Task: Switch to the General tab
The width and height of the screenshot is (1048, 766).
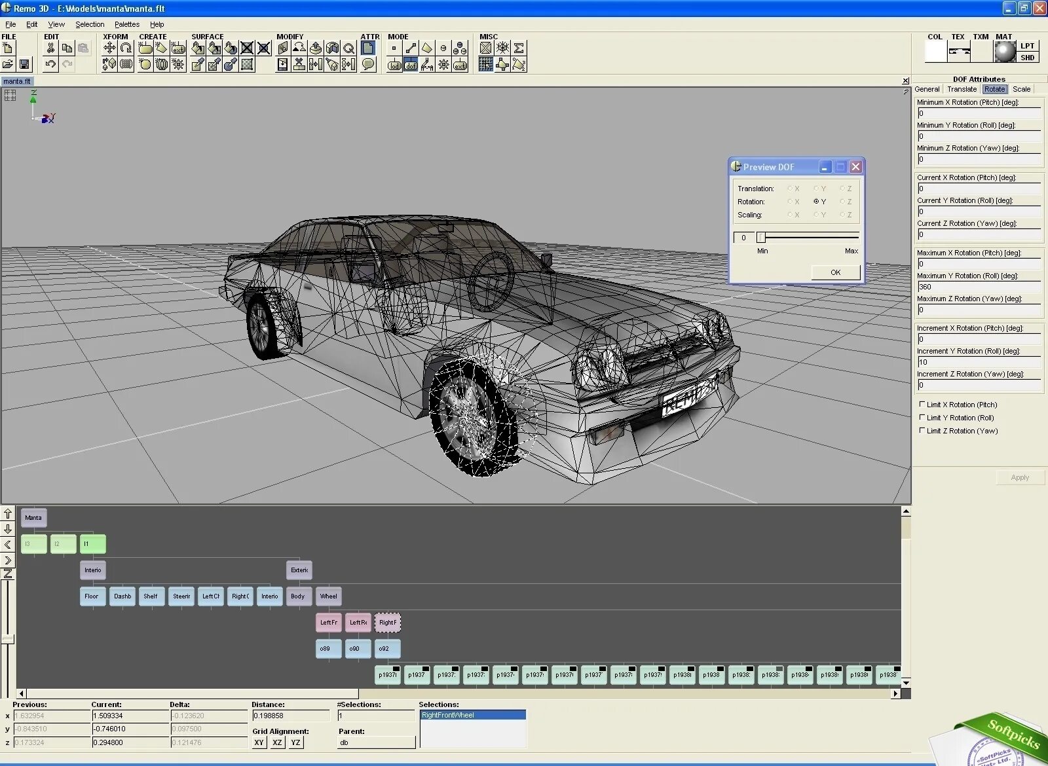Action: [x=927, y=89]
